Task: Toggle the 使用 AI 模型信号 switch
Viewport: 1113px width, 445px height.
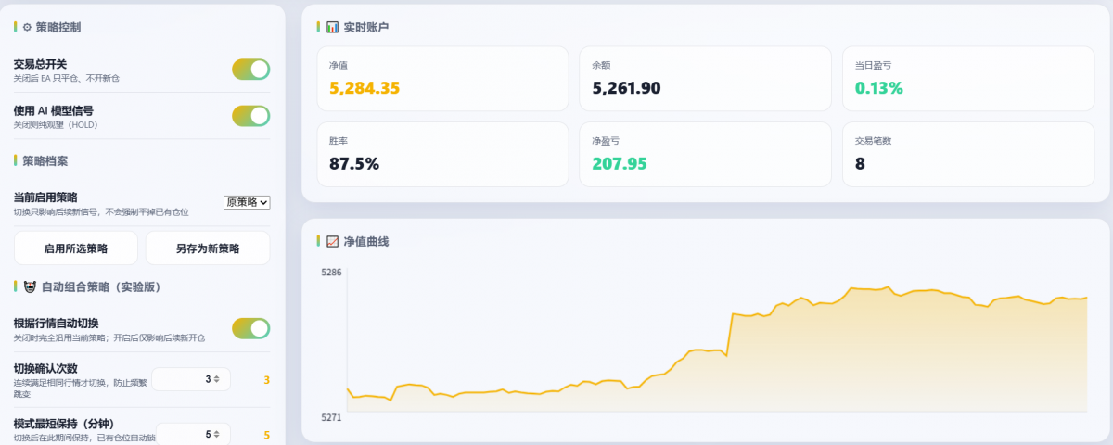Action: click(x=250, y=115)
